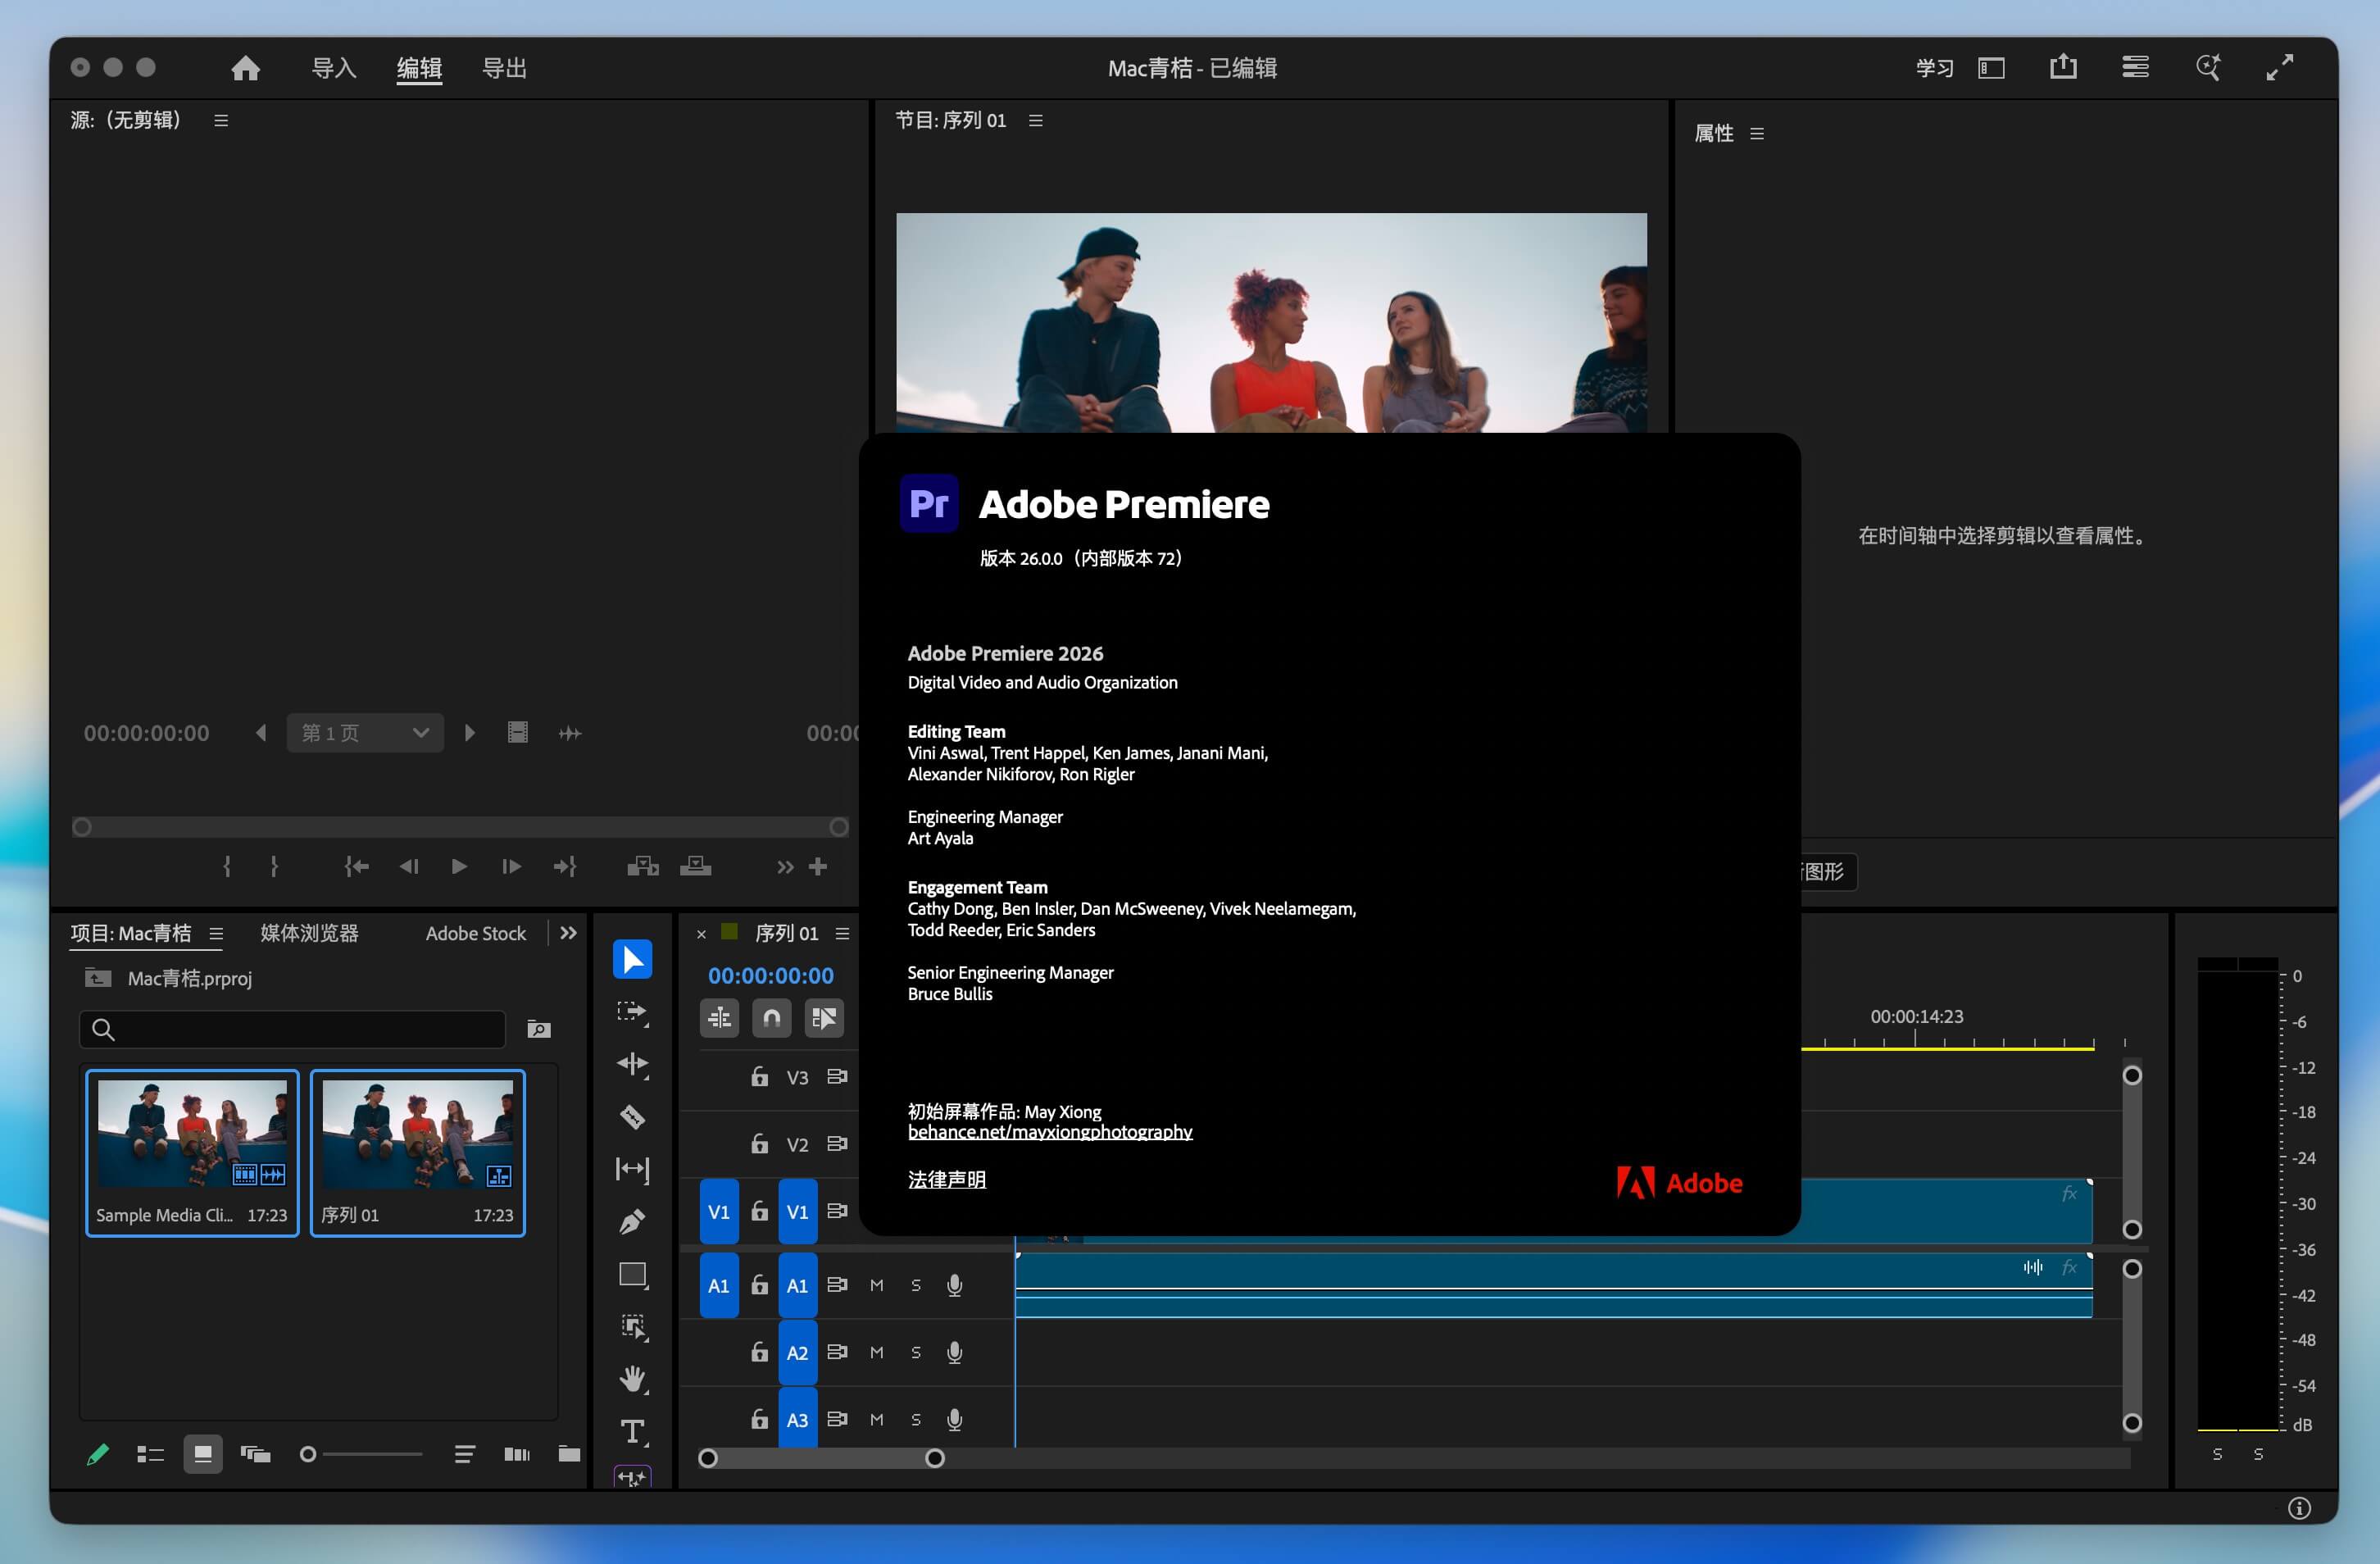This screenshot has height=1564, width=2380.
Task: Switch to the 导出 export tab
Action: (x=504, y=68)
